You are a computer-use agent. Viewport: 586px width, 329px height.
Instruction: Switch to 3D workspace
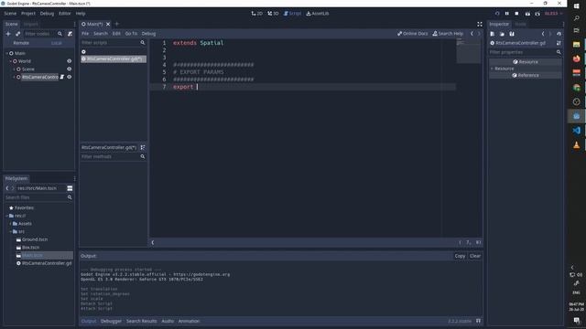tap(273, 14)
